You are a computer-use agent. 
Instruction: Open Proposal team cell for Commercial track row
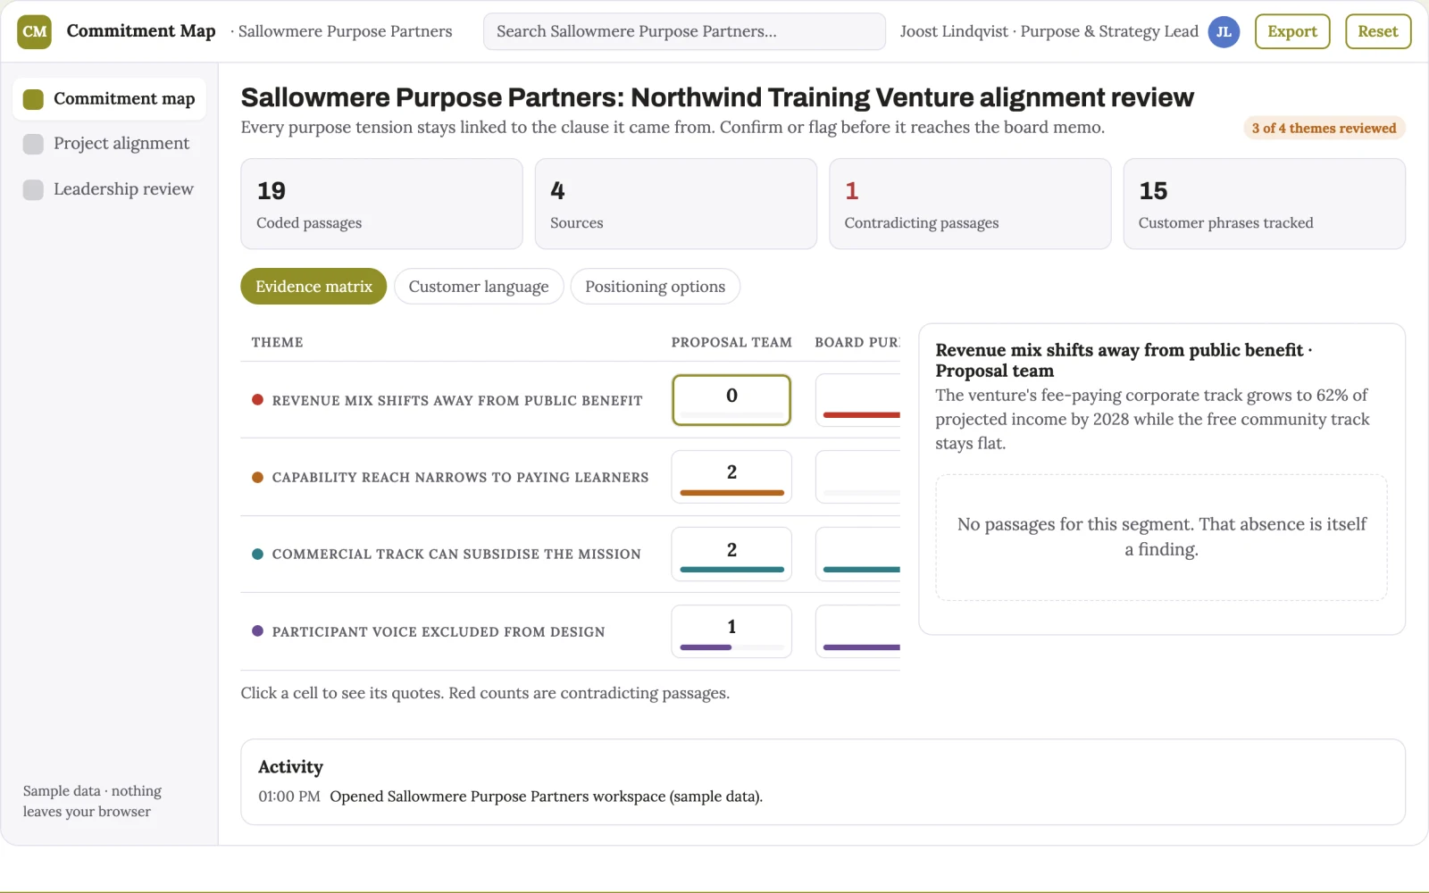tap(731, 555)
